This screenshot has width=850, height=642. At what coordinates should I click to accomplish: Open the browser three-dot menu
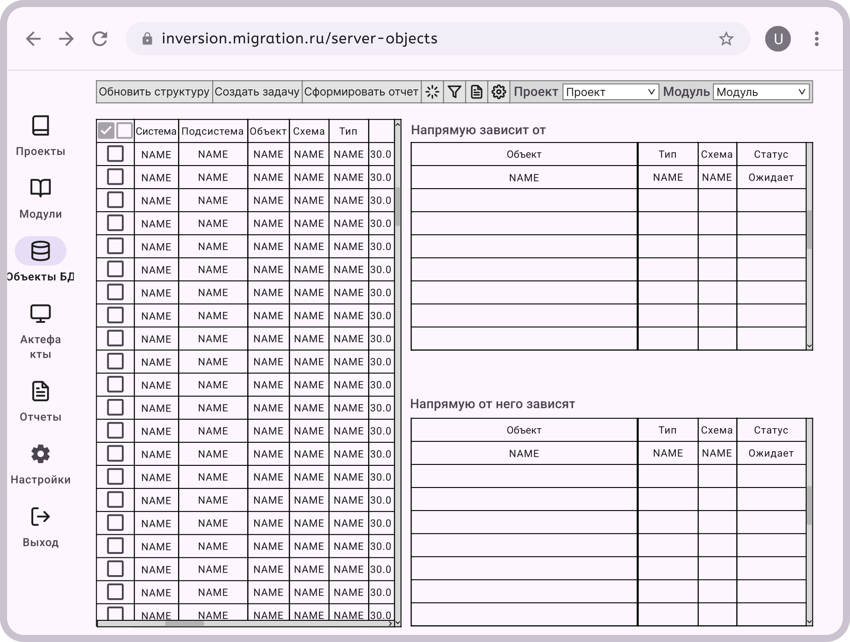coord(816,39)
